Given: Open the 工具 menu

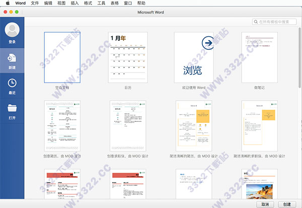Looking at the screenshot, I should coord(101,3).
